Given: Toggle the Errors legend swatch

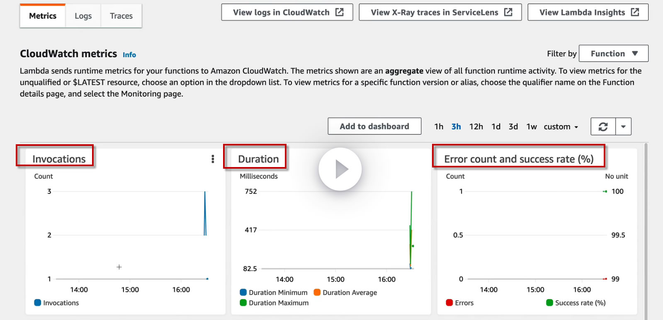Looking at the screenshot, I should point(449,303).
